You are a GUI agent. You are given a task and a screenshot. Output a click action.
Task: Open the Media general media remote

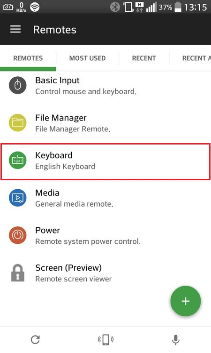(105, 198)
